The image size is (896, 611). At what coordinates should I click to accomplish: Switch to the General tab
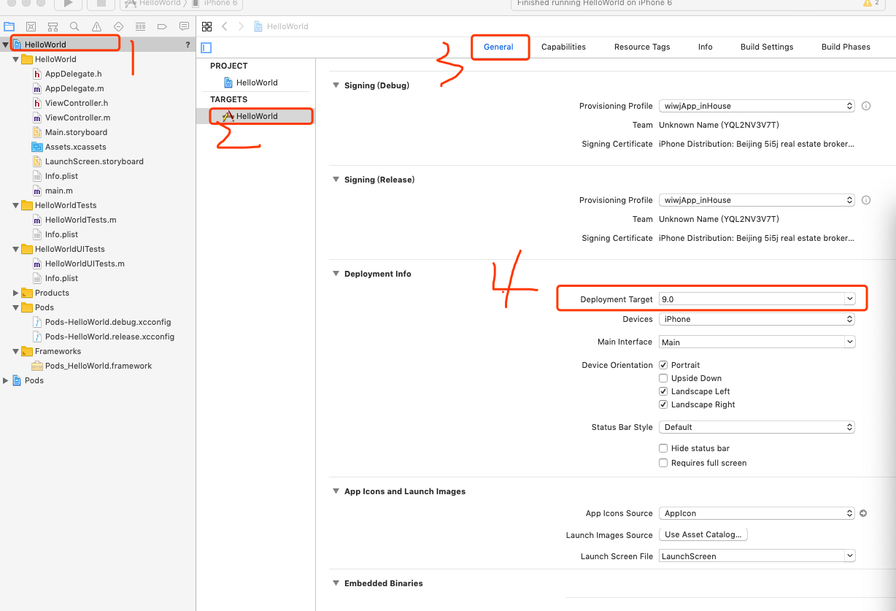point(498,47)
